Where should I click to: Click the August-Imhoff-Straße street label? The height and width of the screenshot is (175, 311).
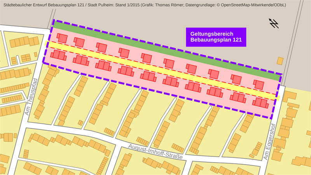click(x=155, y=152)
